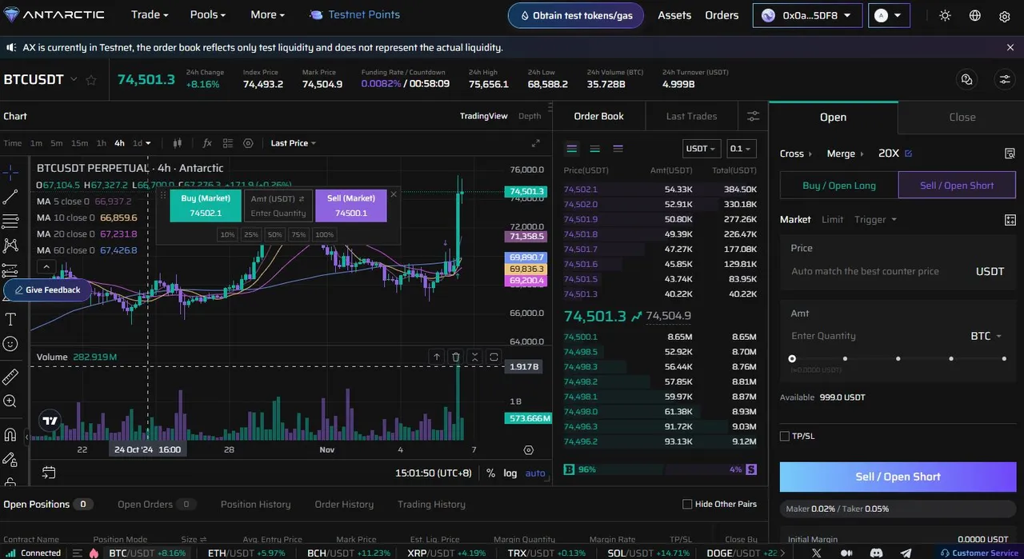Click the lock drawing pencil icon

[x=10, y=460]
